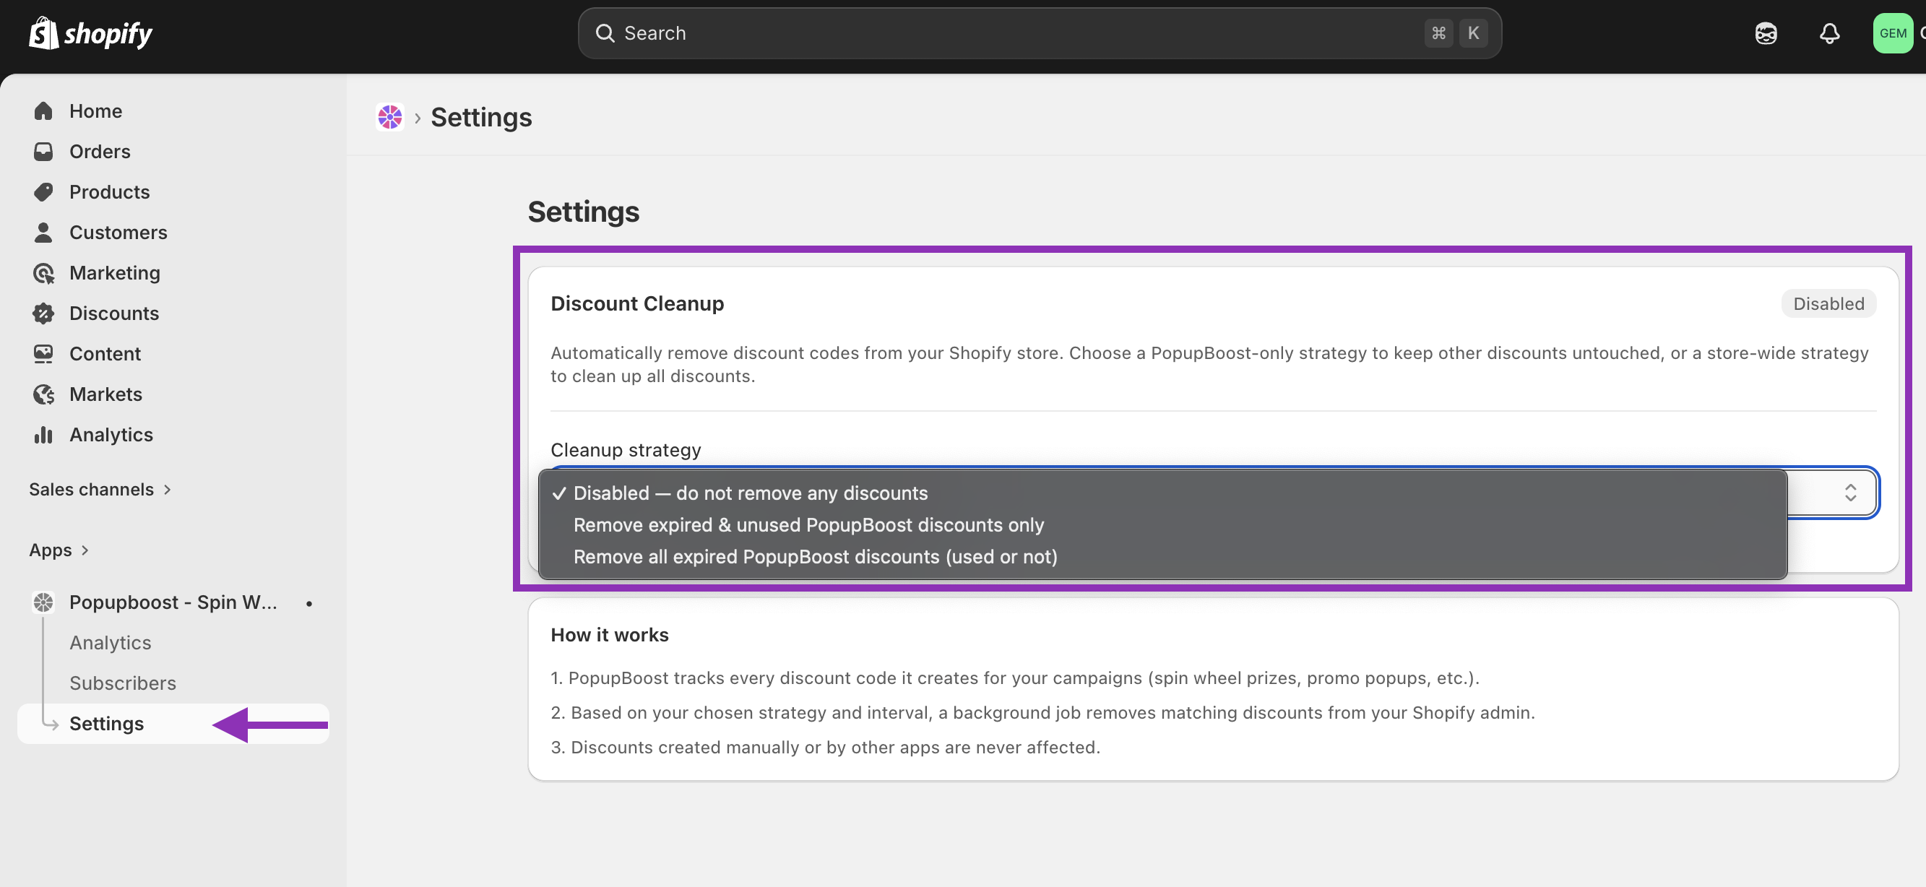Open the notifications bell
Image resolution: width=1926 pixels, height=887 pixels.
coord(1828,34)
